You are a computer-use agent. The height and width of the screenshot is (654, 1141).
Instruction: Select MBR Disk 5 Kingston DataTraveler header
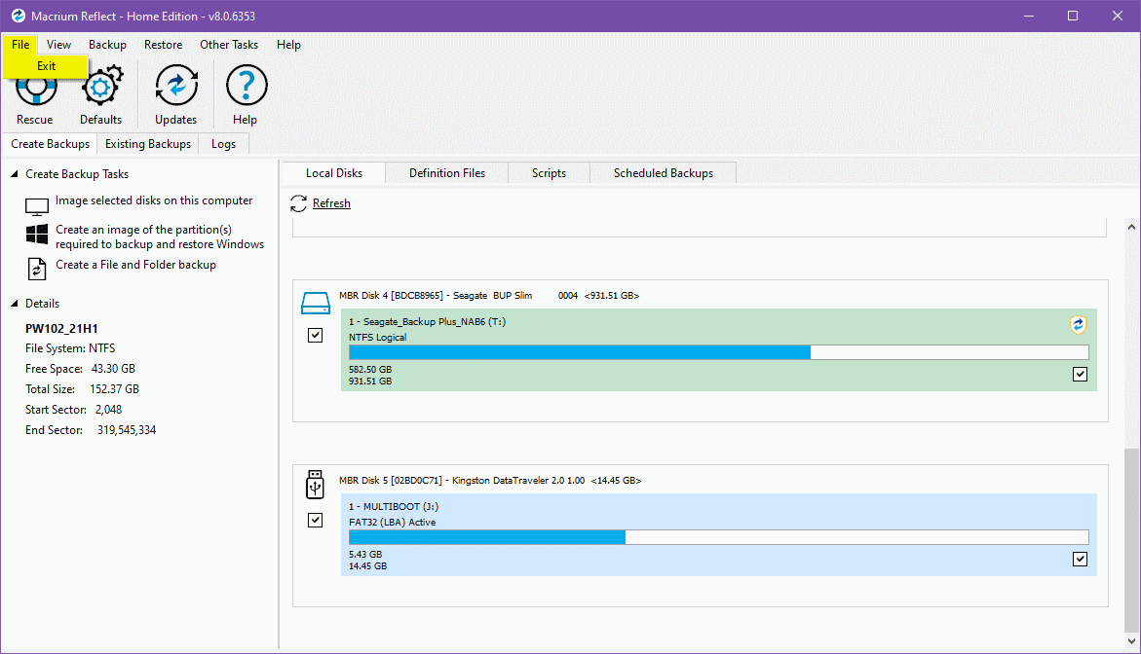pos(490,481)
